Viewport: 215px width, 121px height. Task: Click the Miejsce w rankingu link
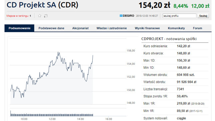(x=19, y=16)
